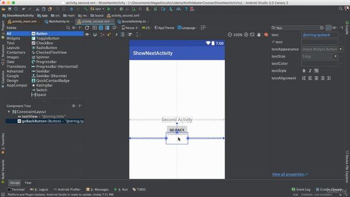The width and height of the screenshot is (350, 197).
Task: Click the textColor value field
Action: (x=319, y=63)
